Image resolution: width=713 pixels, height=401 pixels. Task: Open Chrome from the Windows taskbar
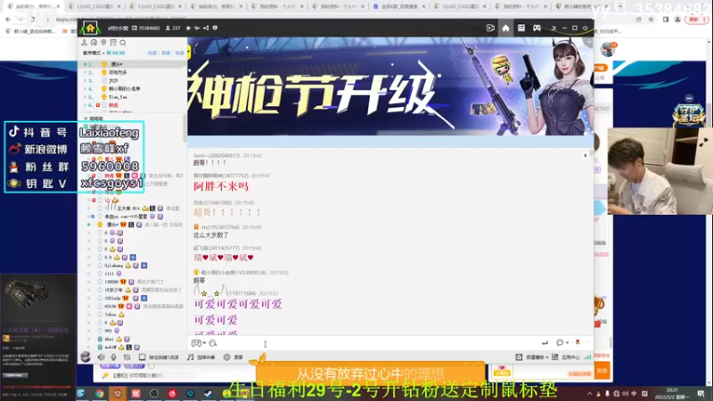[99, 393]
